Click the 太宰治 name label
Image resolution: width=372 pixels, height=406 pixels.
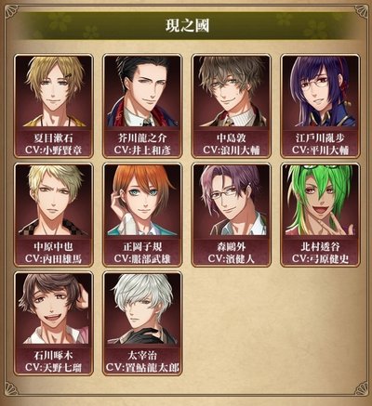pos(142,355)
